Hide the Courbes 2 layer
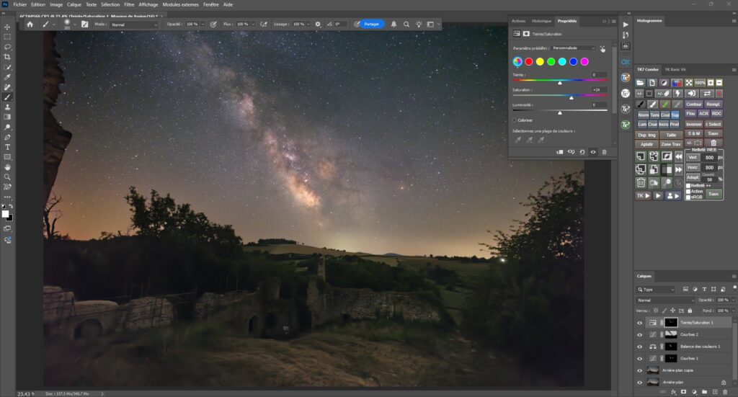Viewport: 738px width, 397px height. 640,335
